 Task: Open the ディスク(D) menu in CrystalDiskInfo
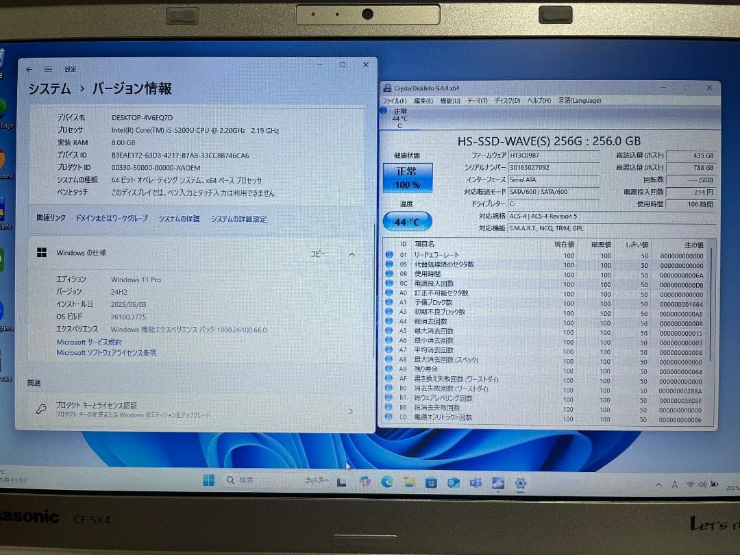[506, 100]
